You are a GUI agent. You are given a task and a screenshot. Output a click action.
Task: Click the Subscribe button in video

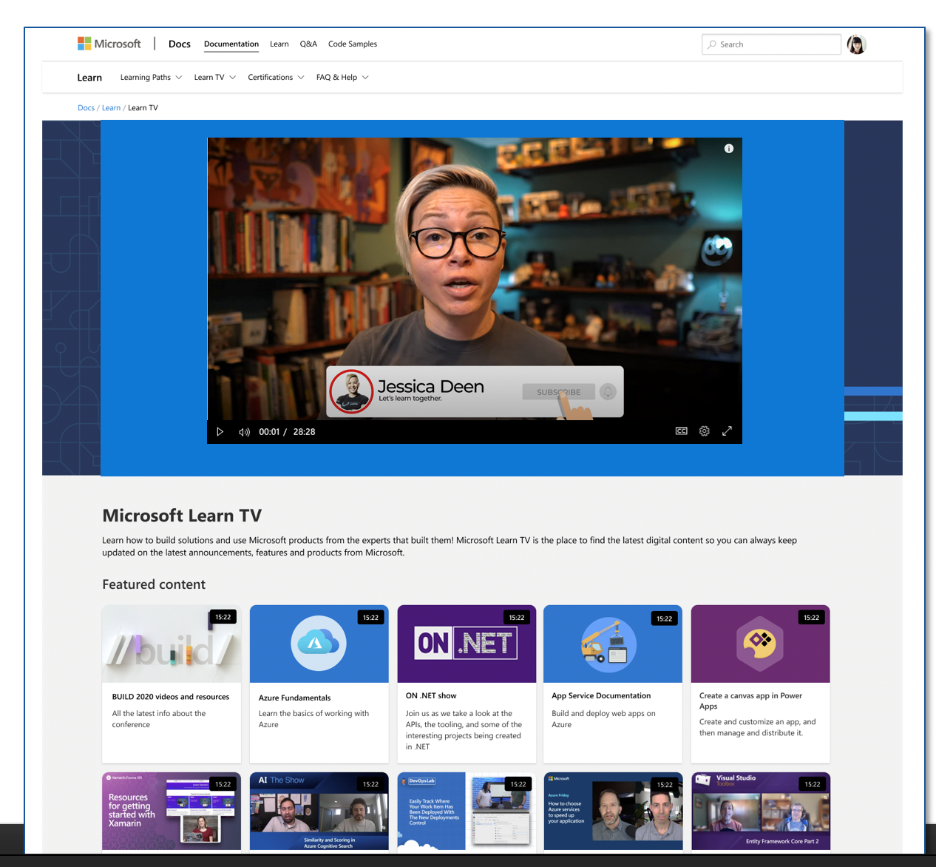click(x=558, y=392)
